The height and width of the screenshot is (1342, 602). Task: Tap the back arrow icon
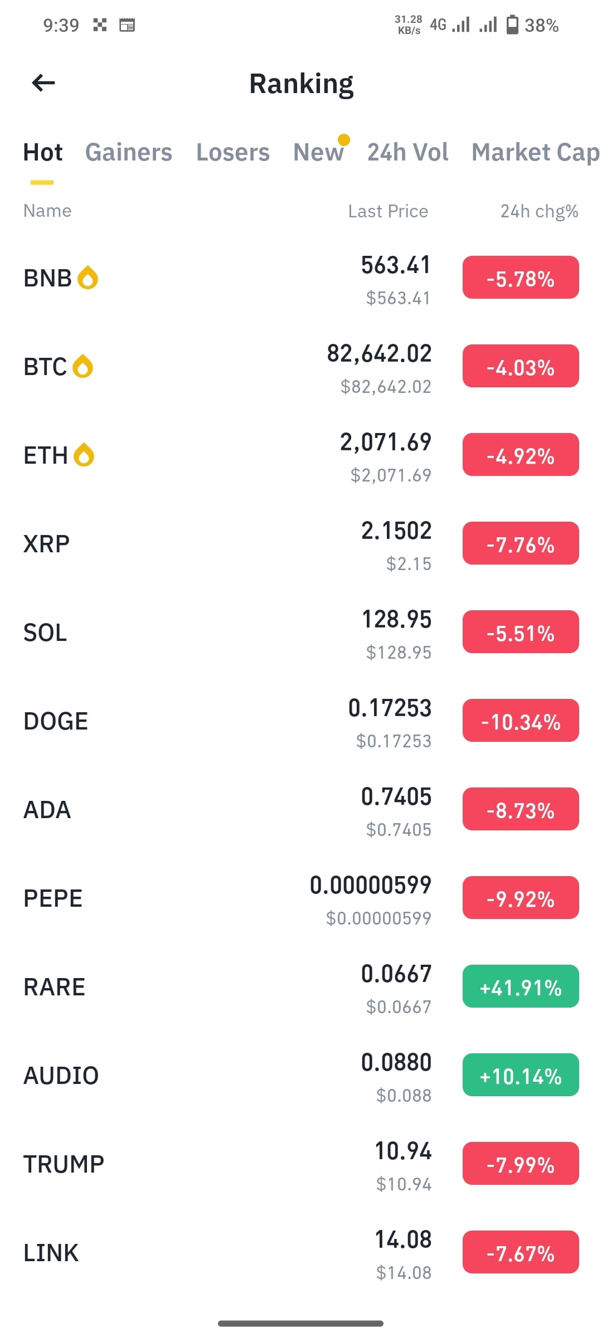coord(43,83)
